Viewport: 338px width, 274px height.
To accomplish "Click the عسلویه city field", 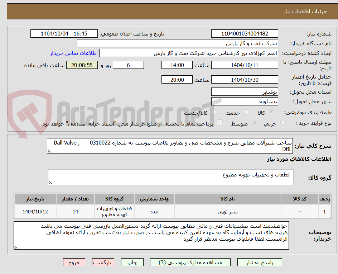I will (245, 101).
